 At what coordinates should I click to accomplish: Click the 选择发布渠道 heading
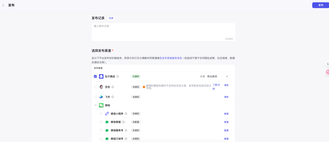coord(101,51)
